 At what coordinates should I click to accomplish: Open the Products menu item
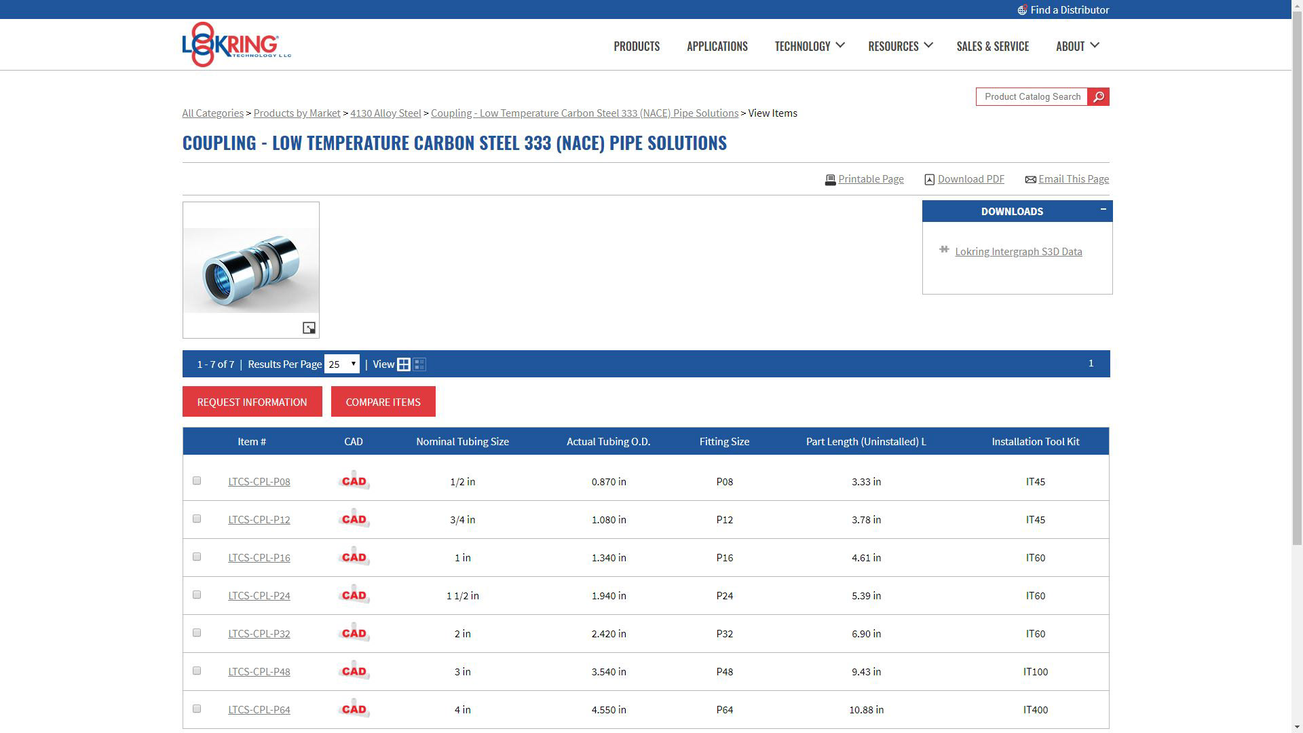(636, 46)
